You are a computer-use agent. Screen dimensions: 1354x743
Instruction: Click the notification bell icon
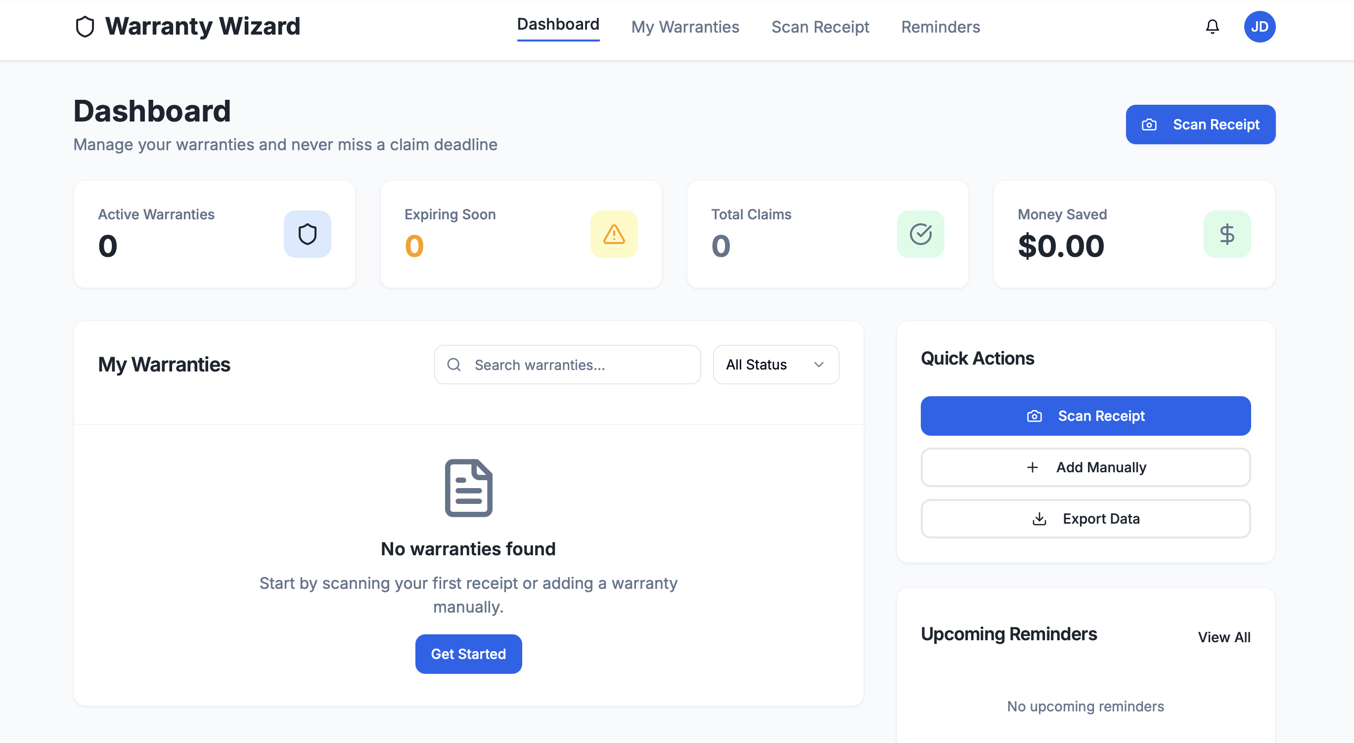(1212, 27)
